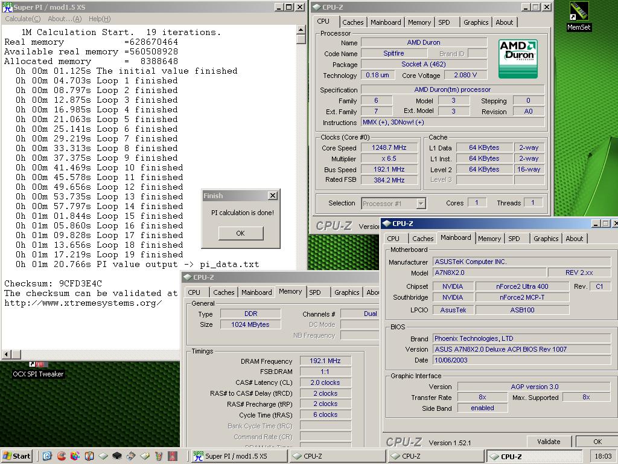
Task: Open the About...(A) menu in Super PI
Action: [65, 19]
